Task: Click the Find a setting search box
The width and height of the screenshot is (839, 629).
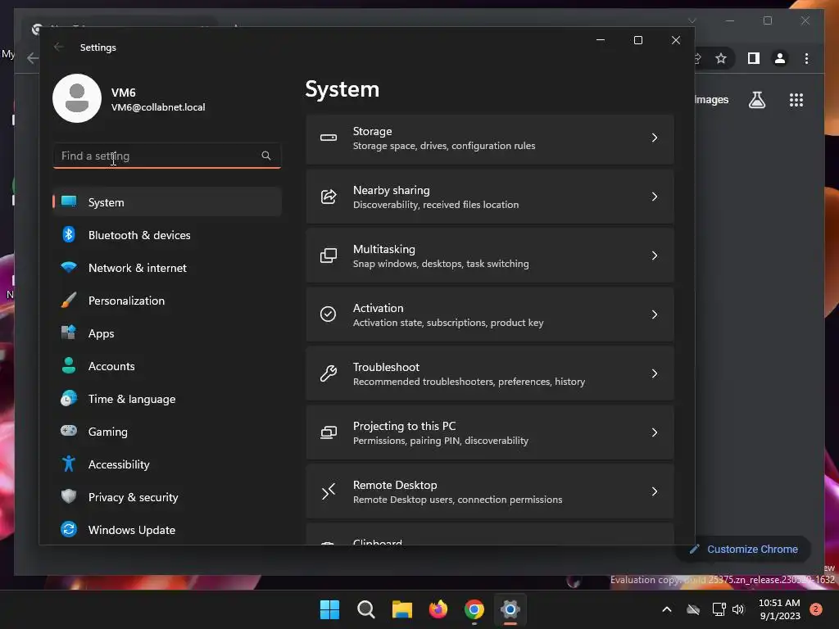Action: coord(167,156)
